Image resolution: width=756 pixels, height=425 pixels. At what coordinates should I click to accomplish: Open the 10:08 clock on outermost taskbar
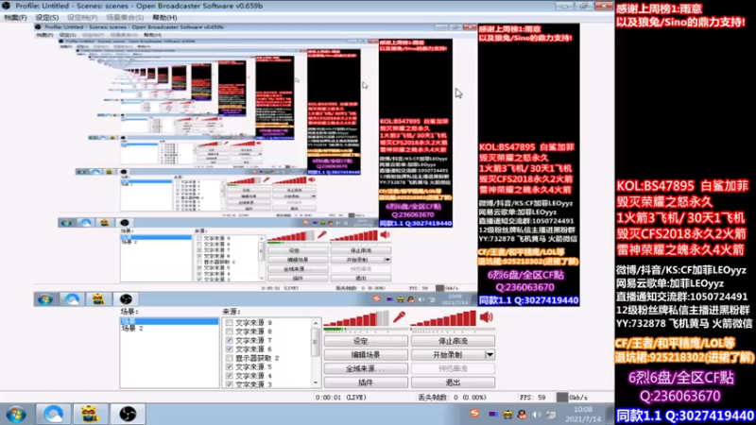point(583,415)
